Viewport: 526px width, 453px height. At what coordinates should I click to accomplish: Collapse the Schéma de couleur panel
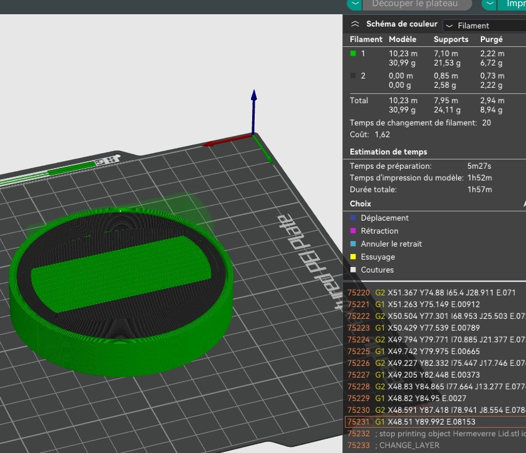pyautogui.click(x=354, y=25)
